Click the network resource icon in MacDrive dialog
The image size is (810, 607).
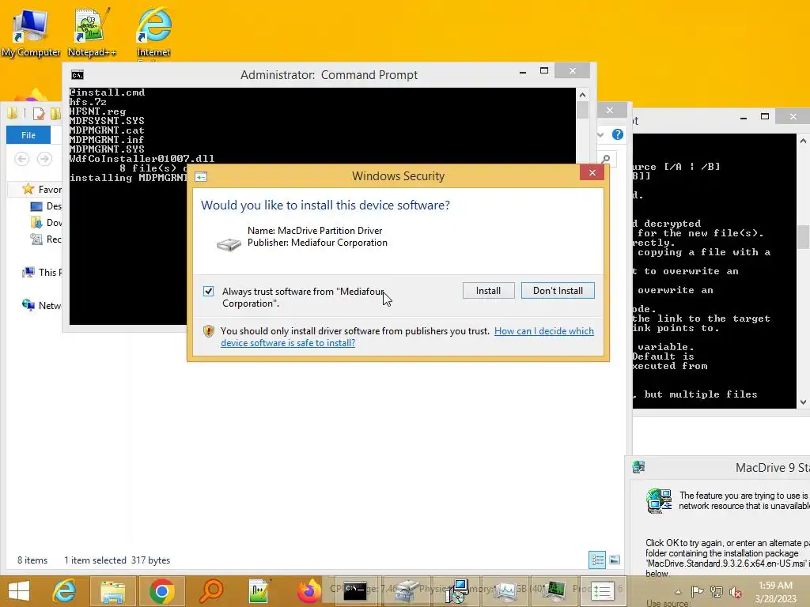click(659, 500)
